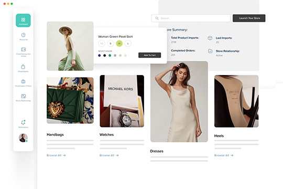The height and width of the screenshot is (189, 283).
Task: Choose the green color swatch
Action: [110, 56]
